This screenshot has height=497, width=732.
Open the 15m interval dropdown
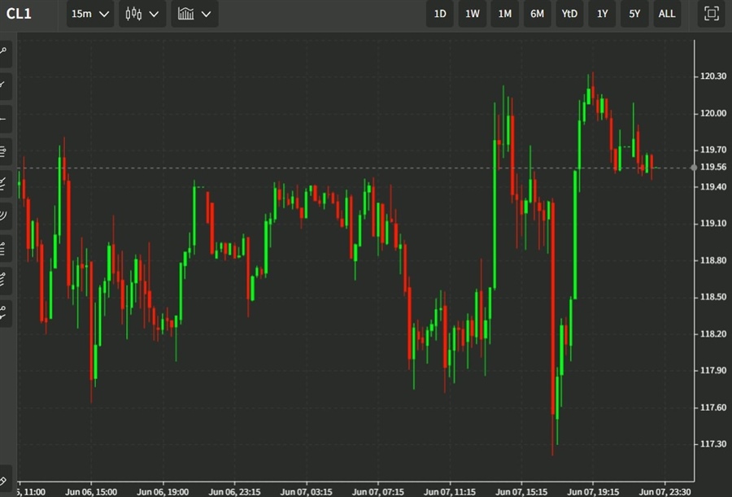click(89, 14)
